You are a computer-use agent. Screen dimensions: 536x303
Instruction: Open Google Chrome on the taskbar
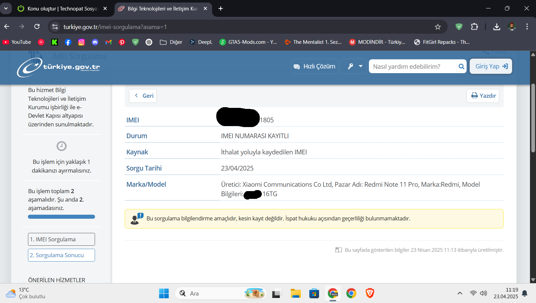point(351,294)
